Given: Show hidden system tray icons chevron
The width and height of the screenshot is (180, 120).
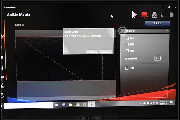Looking at the screenshot, I should click(x=141, y=103).
